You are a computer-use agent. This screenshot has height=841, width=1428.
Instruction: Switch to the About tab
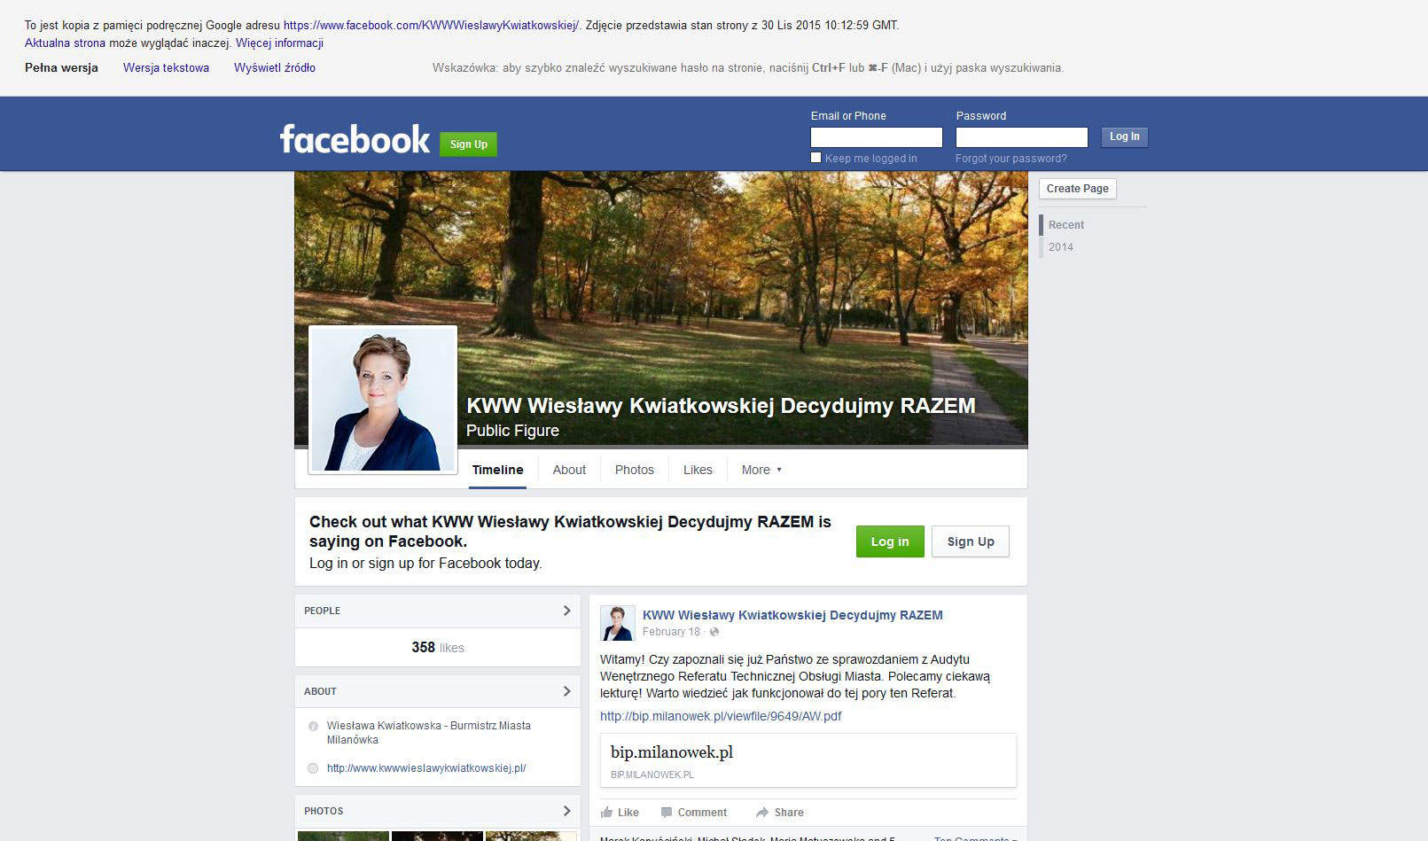[x=569, y=470]
